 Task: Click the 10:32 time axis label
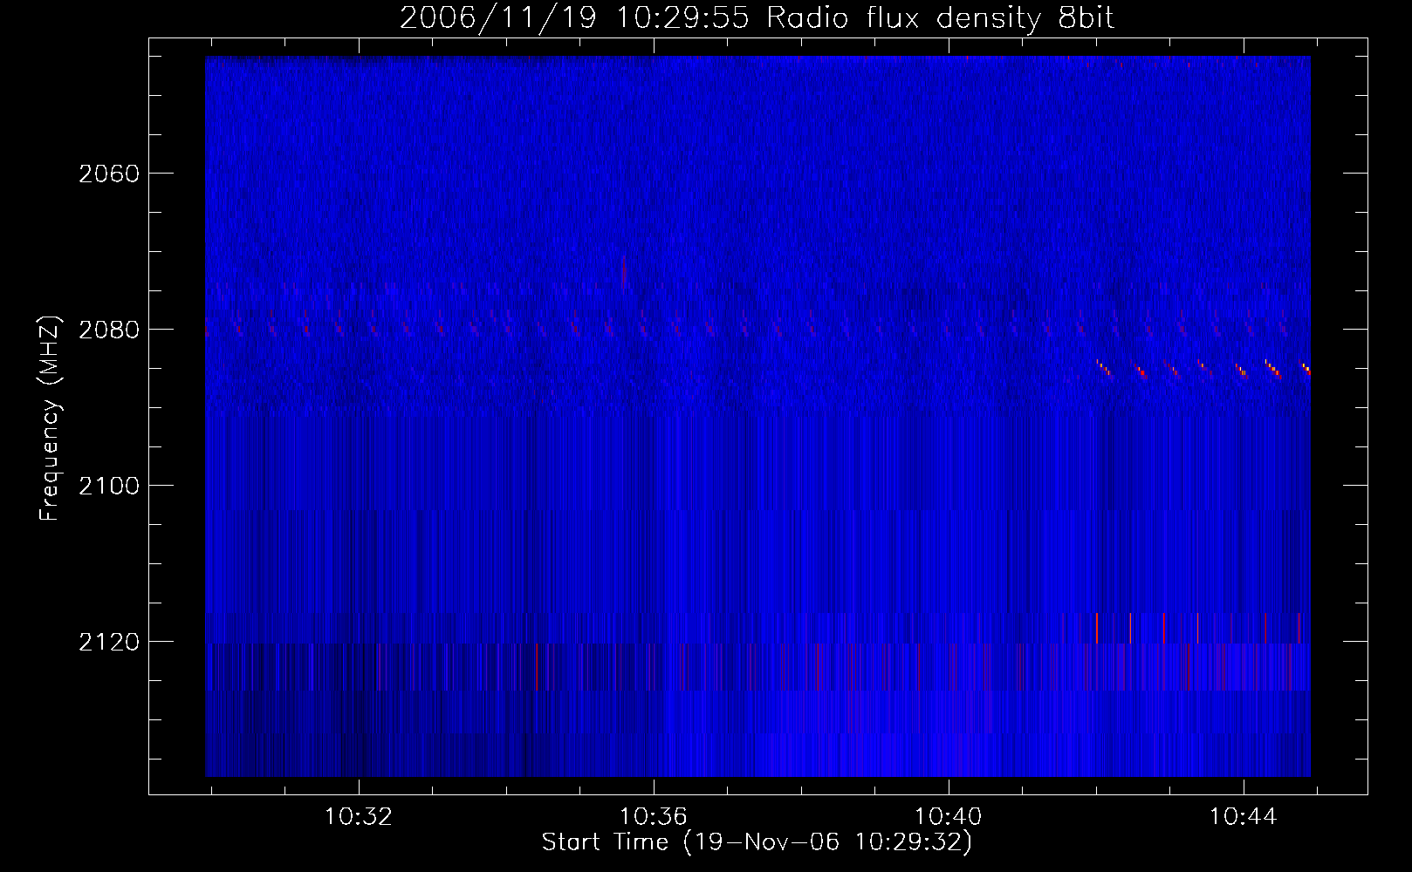358,817
